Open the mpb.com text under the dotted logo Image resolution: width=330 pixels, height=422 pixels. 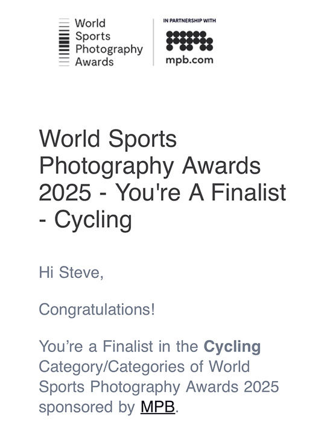point(189,60)
